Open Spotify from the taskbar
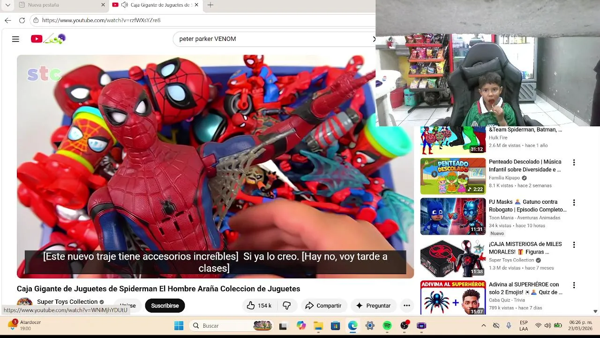600x338 pixels. [x=387, y=326]
